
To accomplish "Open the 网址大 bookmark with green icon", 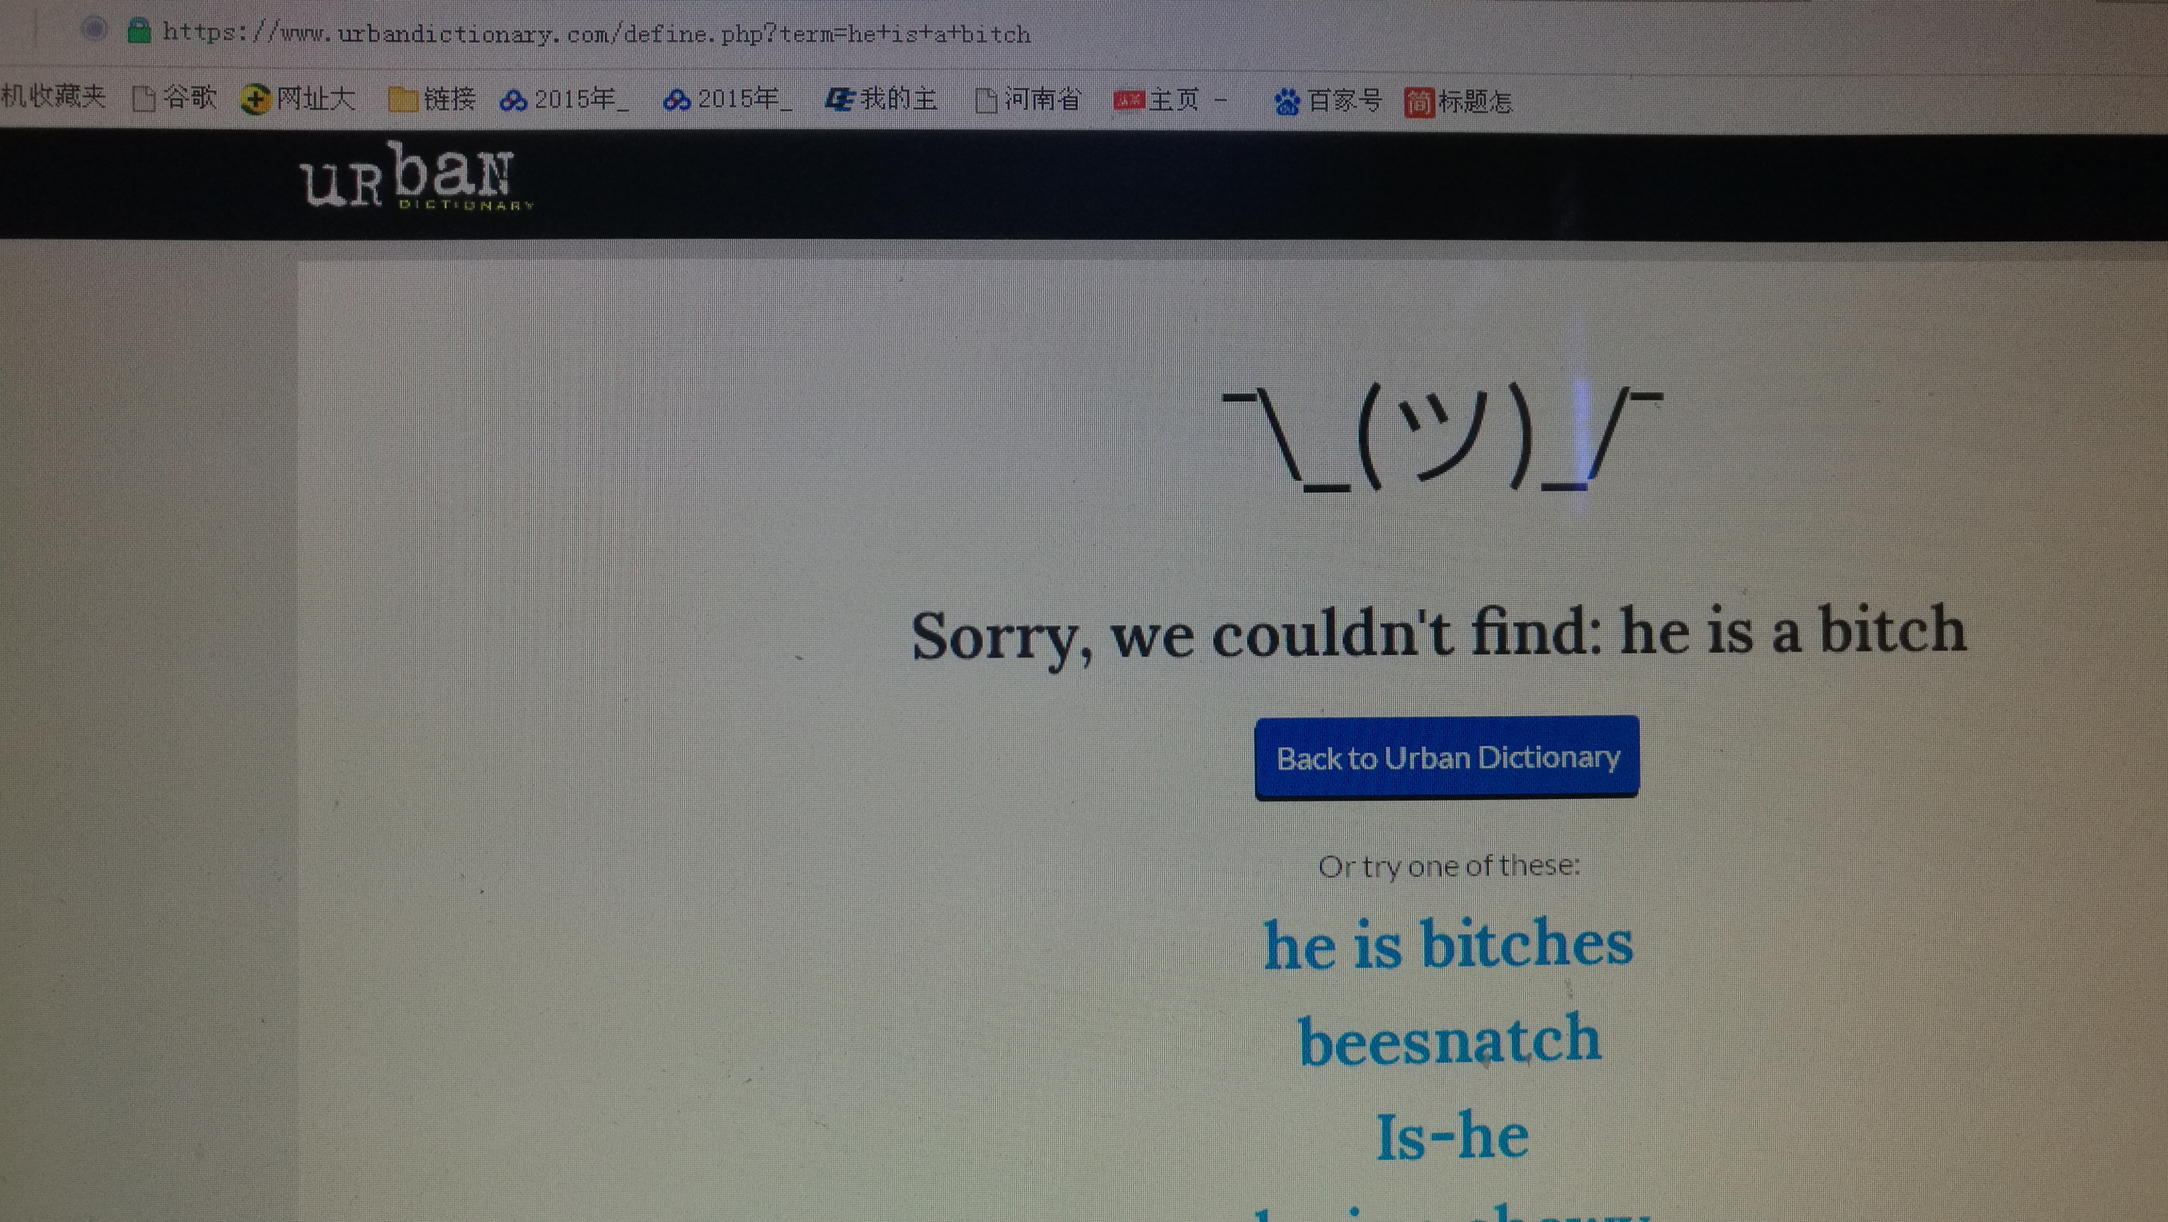I will (298, 98).
